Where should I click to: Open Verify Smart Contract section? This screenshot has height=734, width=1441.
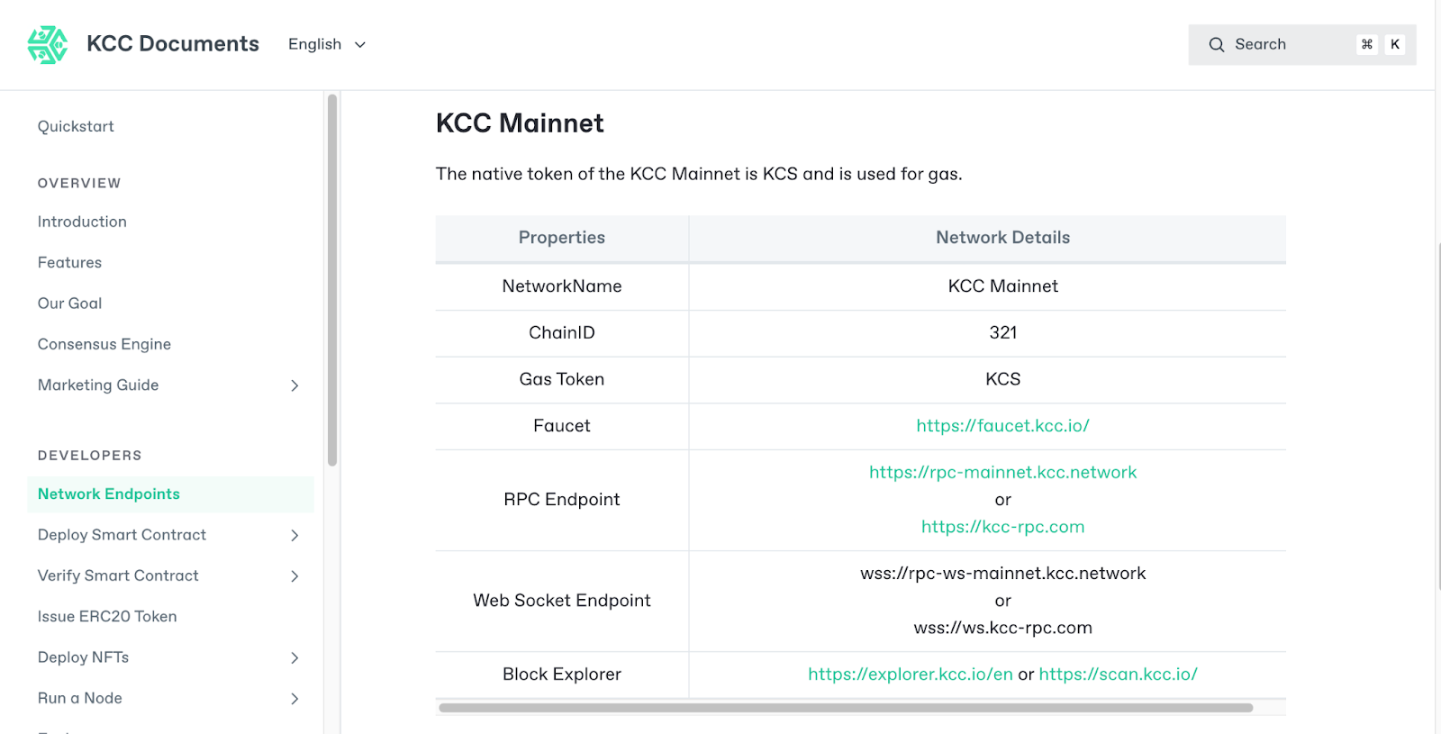tap(118, 575)
